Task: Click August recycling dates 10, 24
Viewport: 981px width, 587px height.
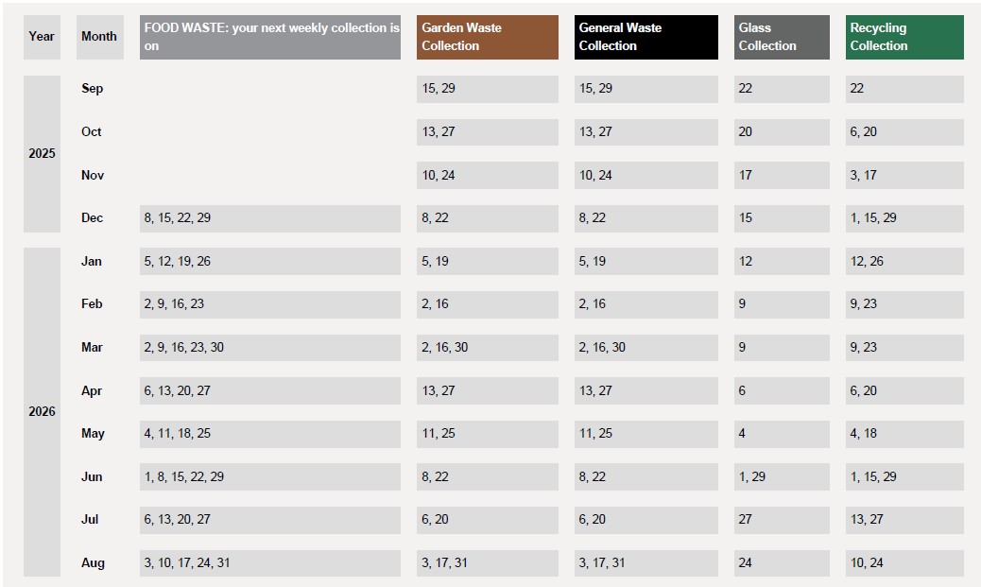Action: (x=904, y=562)
